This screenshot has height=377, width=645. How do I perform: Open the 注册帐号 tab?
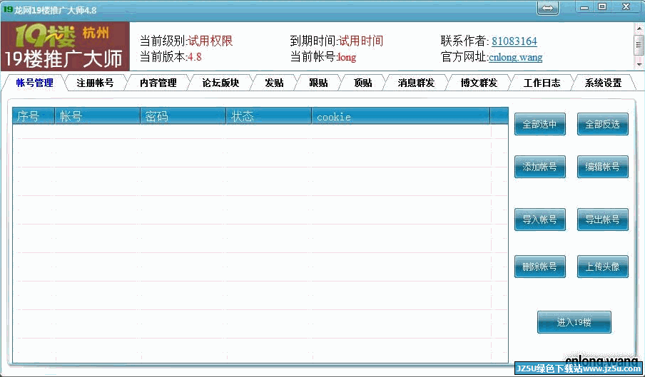pos(95,83)
